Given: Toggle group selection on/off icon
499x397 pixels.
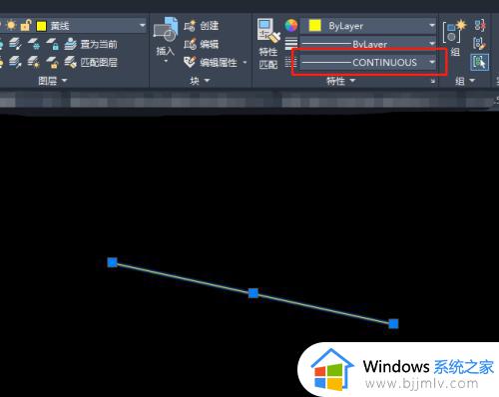Looking at the screenshot, I should tap(480, 62).
